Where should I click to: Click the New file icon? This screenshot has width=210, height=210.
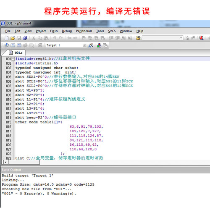coord(7,38)
